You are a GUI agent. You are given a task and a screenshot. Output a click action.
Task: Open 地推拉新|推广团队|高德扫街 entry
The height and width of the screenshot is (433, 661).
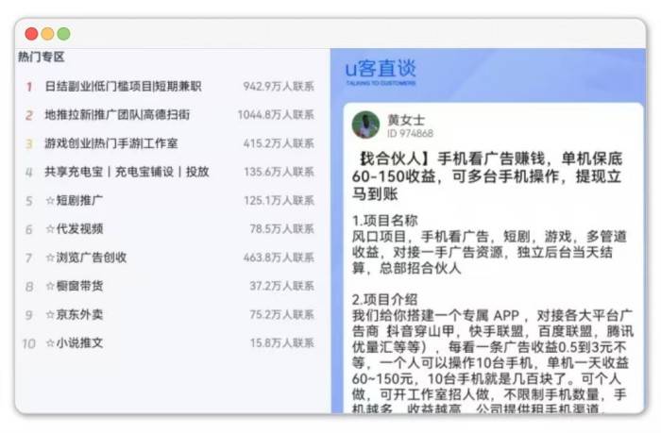tap(117, 114)
